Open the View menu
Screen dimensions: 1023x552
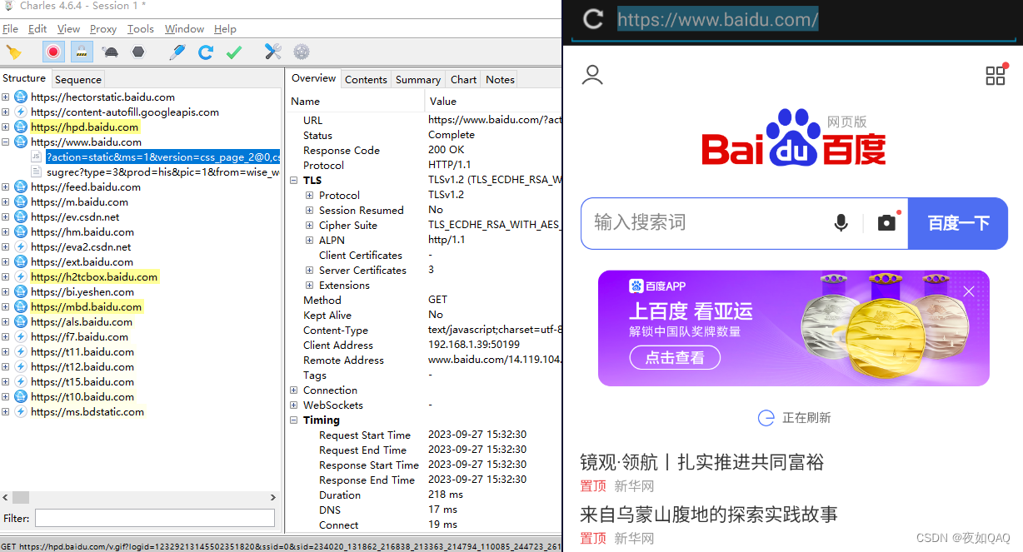pos(68,28)
